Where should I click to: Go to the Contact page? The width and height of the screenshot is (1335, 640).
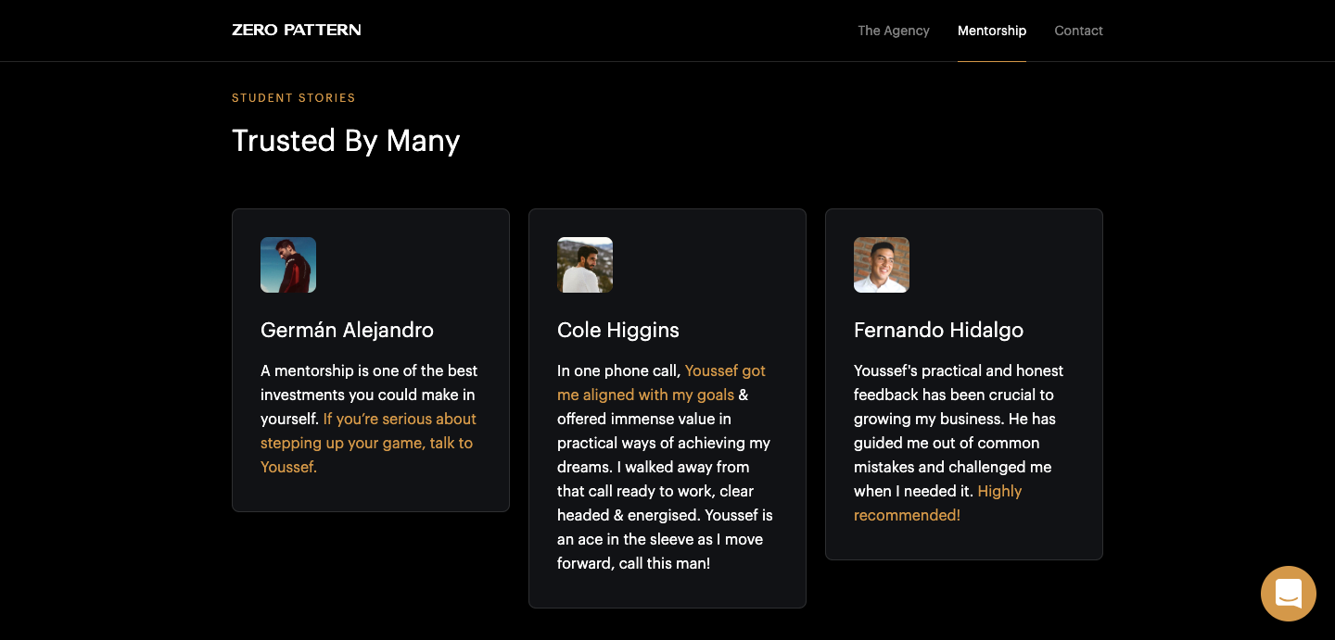(x=1078, y=31)
